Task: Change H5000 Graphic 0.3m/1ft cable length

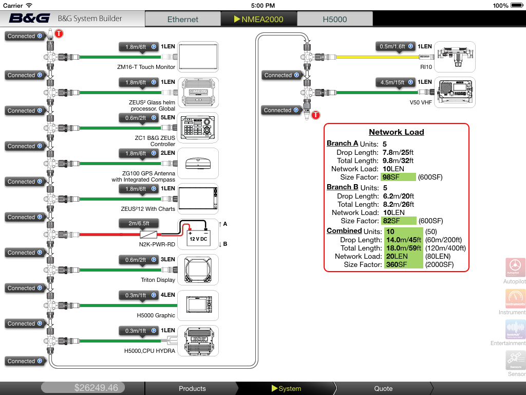Action: (x=139, y=295)
